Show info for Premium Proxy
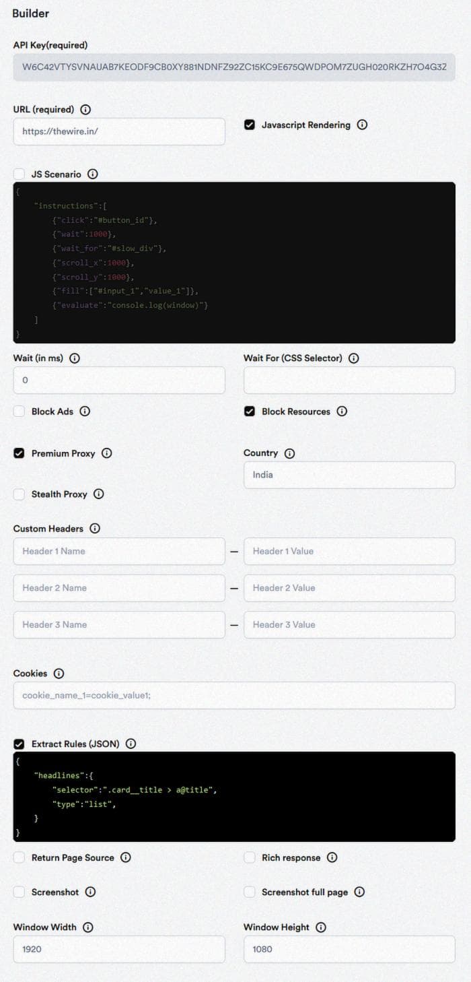Viewport: 471px width, 982px height. pyautogui.click(x=107, y=453)
